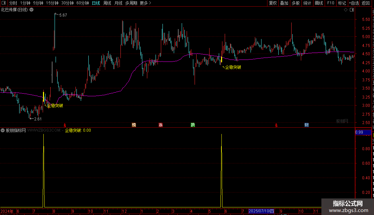Toggle the chart window layout icon
Viewport: 374px width, 215px height.
point(352,10)
